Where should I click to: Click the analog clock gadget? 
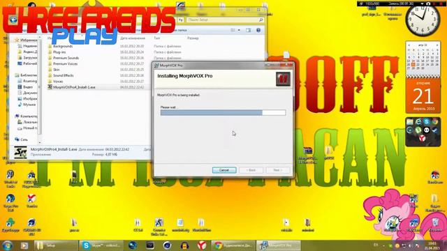click(423, 20)
